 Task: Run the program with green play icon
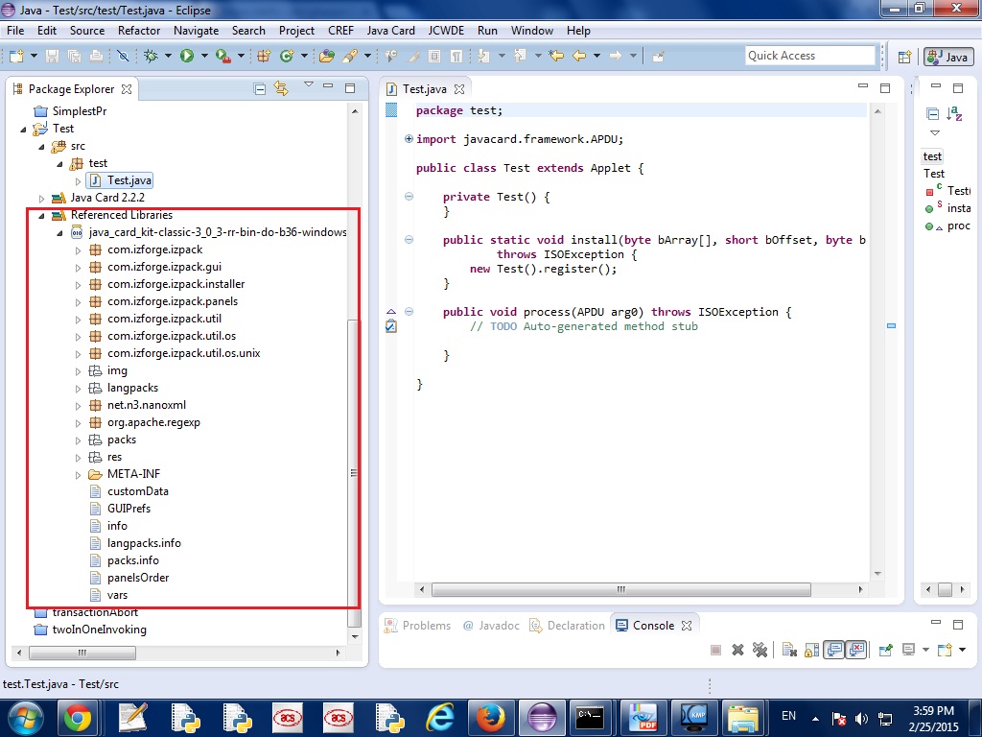pyautogui.click(x=187, y=56)
